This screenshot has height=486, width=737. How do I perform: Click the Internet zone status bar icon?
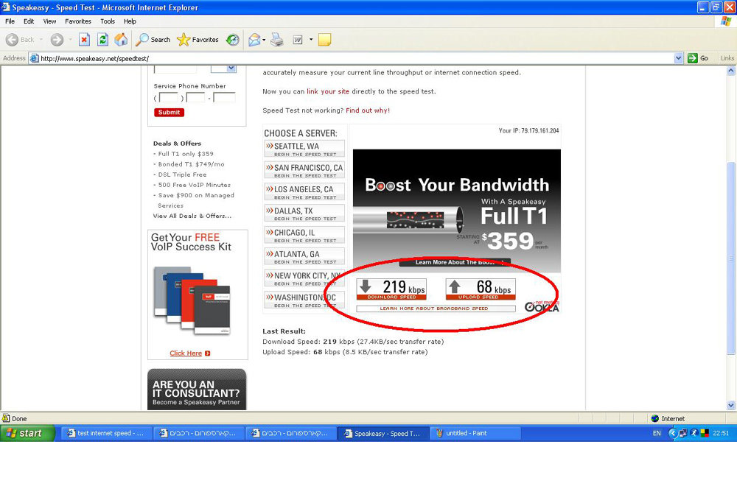(x=655, y=419)
